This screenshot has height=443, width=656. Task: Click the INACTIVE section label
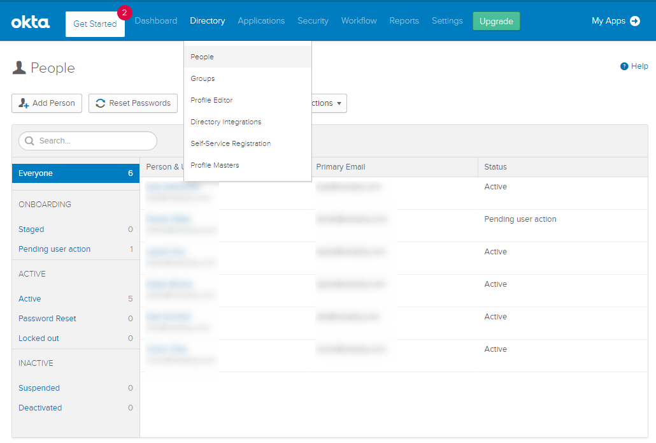pyautogui.click(x=36, y=363)
